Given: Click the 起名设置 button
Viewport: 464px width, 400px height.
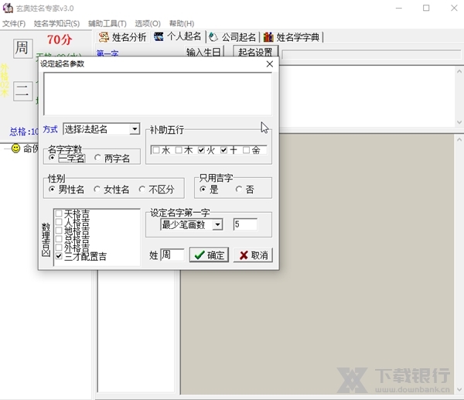Looking at the screenshot, I should [255, 52].
